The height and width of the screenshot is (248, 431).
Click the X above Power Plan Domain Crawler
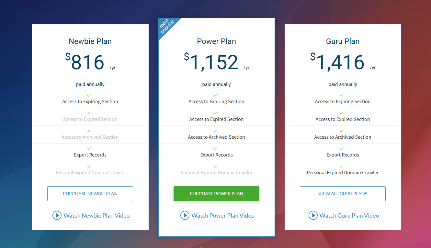pyautogui.click(x=215, y=167)
